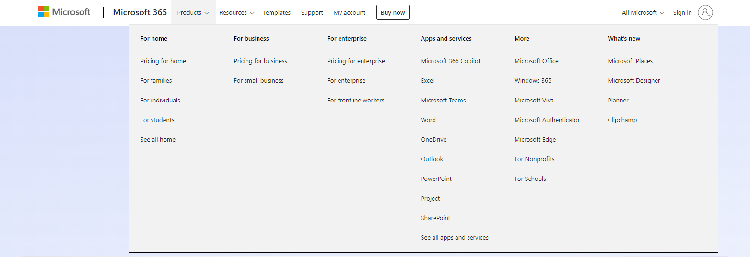750x257 pixels.
Task: Open the For Schools link
Action: point(530,179)
